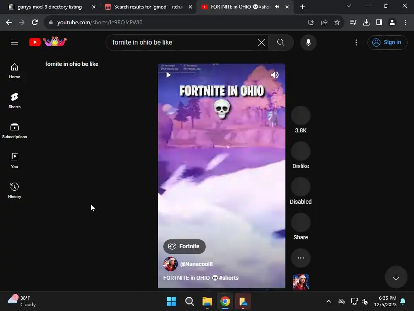Image resolution: width=414 pixels, height=311 pixels.
Task: Switch to garrys-mod-9 directory listing tab
Action: (x=49, y=7)
